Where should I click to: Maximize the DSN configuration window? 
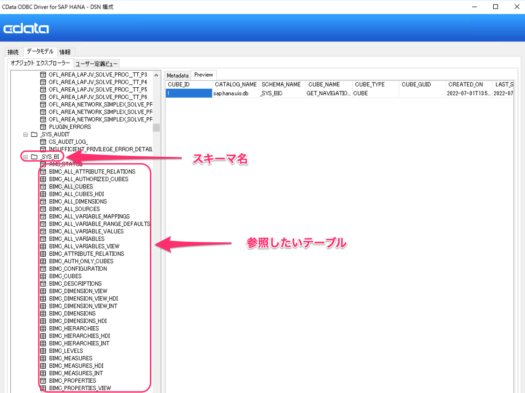[x=496, y=7]
